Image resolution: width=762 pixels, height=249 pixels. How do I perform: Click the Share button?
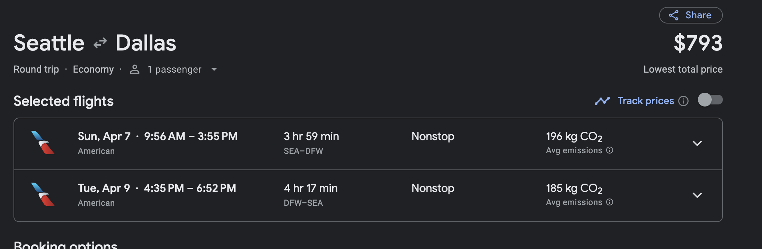pyautogui.click(x=691, y=15)
